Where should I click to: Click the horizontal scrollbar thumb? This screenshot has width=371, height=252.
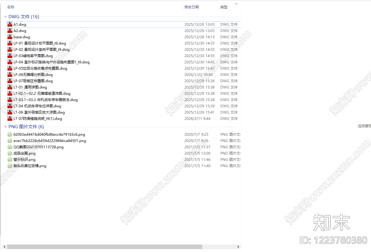(x=105, y=247)
